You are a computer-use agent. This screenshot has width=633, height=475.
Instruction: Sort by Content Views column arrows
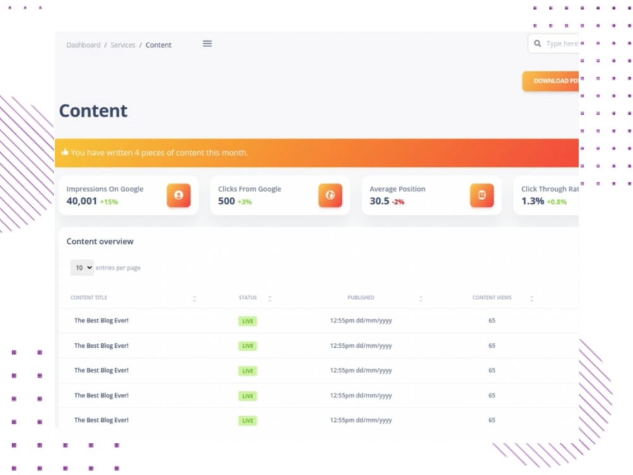[531, 298]
